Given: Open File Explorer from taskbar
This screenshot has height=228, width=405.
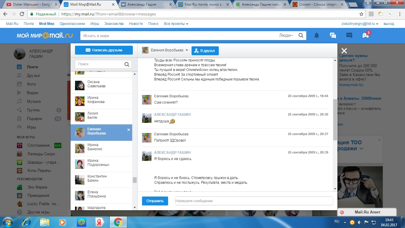Looking at the screenshot, I should [x=45, y=222].
